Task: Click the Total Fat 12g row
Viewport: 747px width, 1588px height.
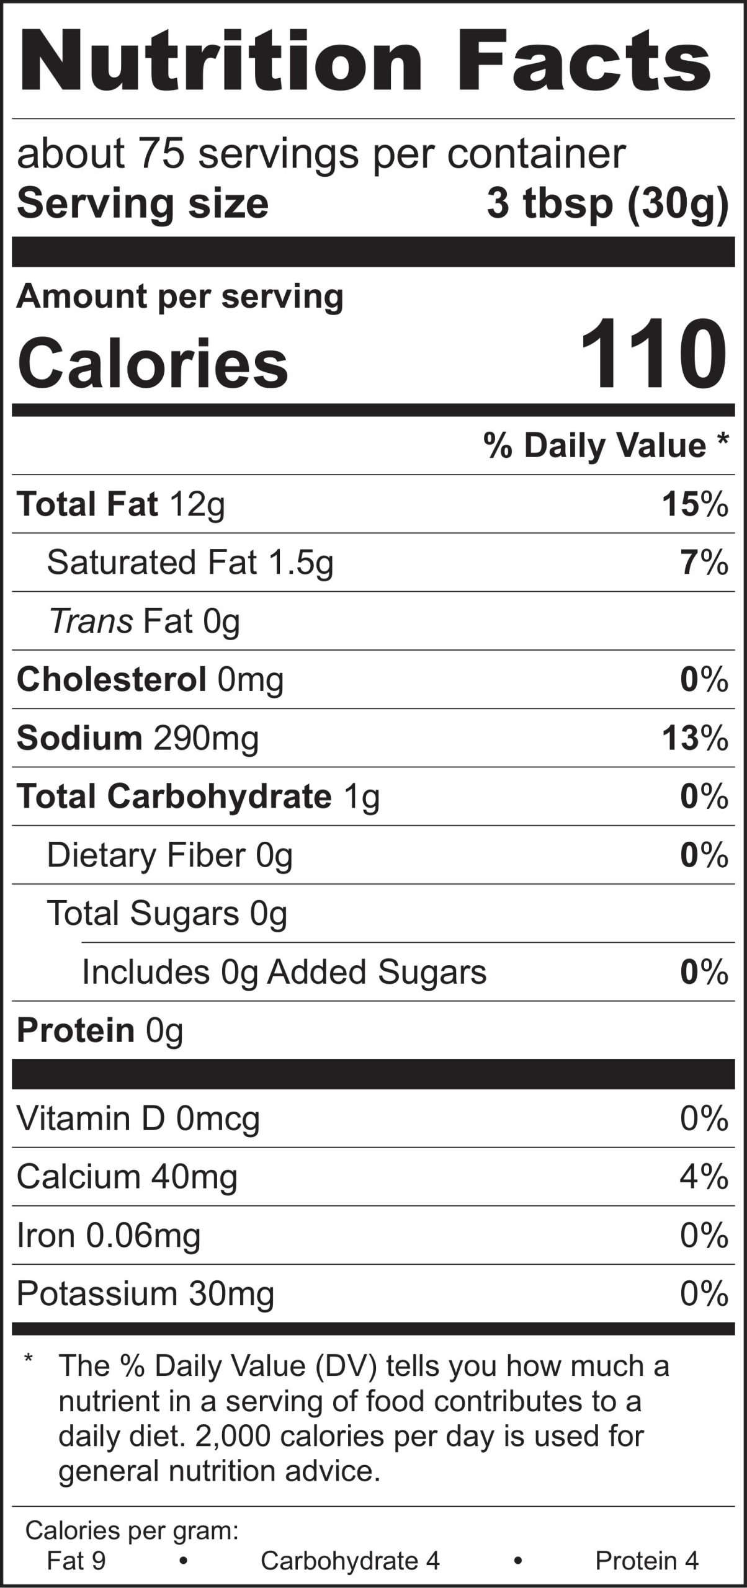Action: 121,504
